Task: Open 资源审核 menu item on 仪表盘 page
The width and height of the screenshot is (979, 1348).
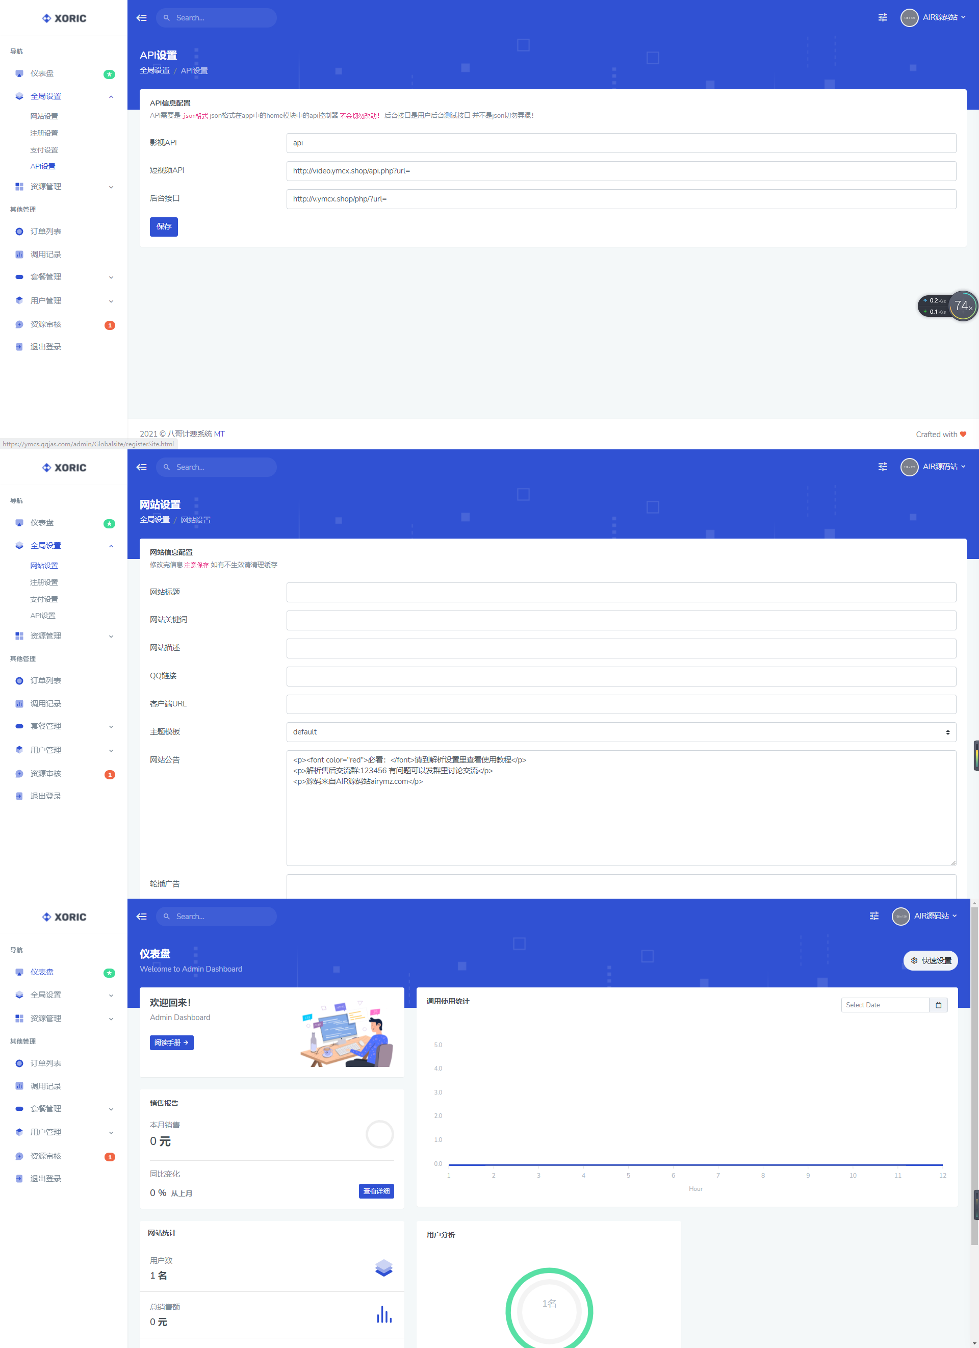Action: pyautogui.click(x=46, y=1156)
